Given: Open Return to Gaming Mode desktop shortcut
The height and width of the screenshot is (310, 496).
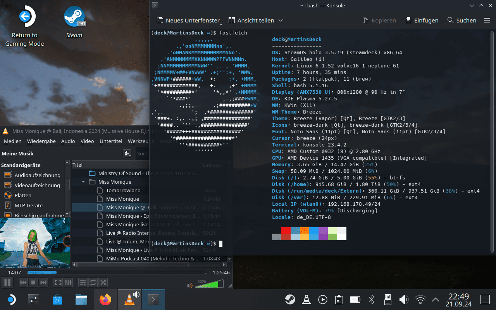Looking at the screenshot, I should pos(24,26).
